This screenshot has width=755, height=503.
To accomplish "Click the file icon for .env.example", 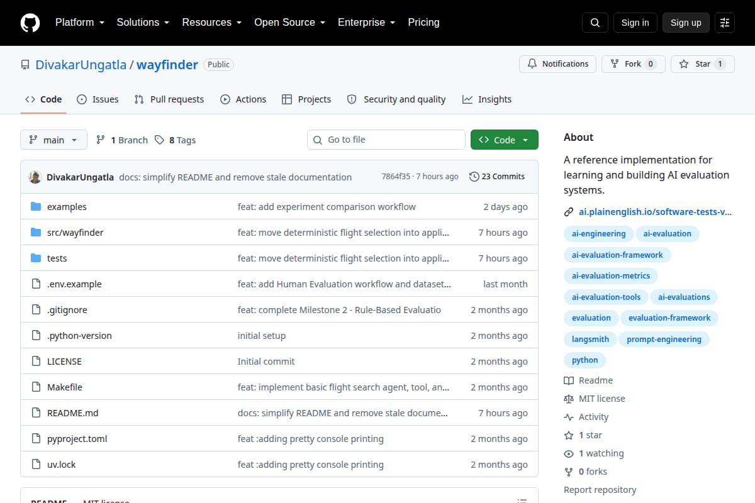I will point(36,284).
